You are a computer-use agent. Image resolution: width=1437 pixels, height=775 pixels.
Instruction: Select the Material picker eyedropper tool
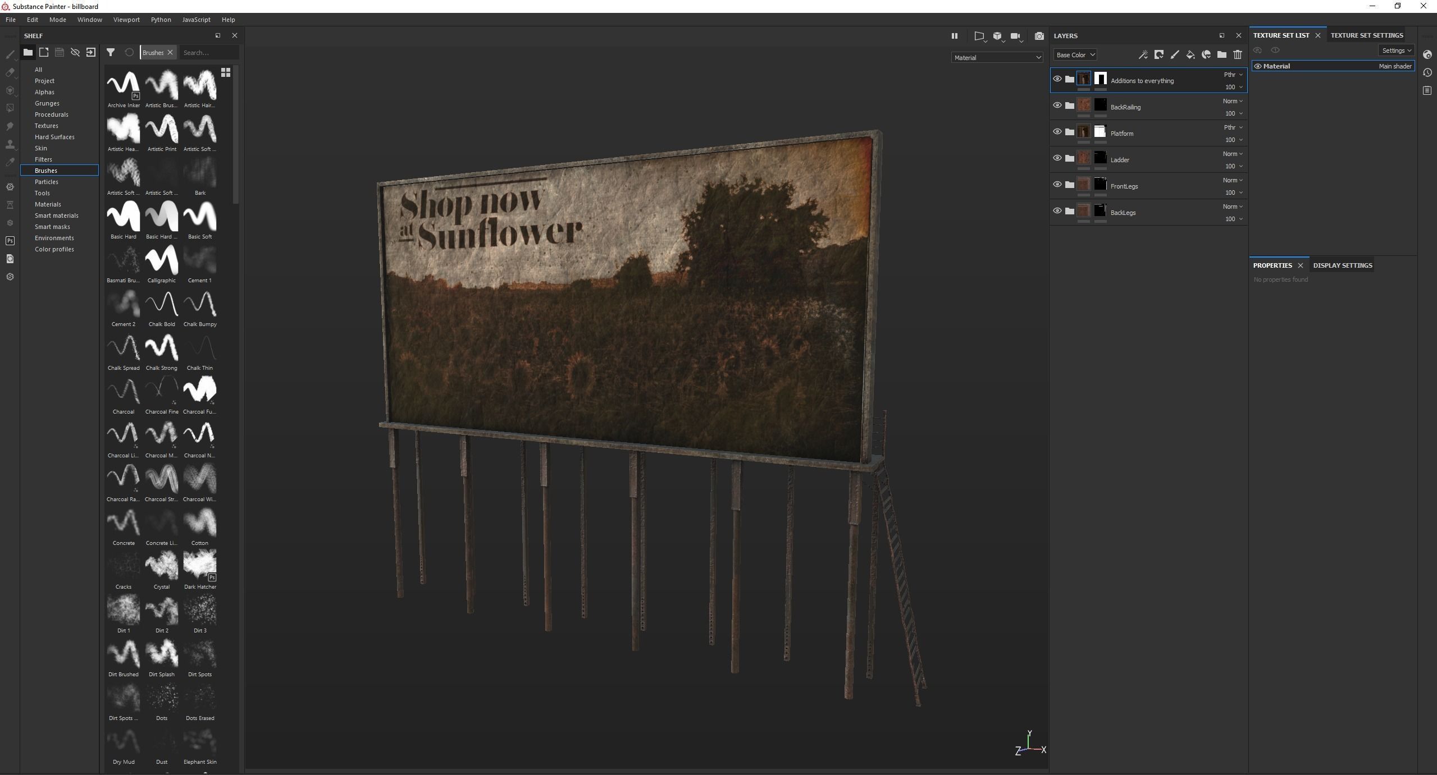10,162
